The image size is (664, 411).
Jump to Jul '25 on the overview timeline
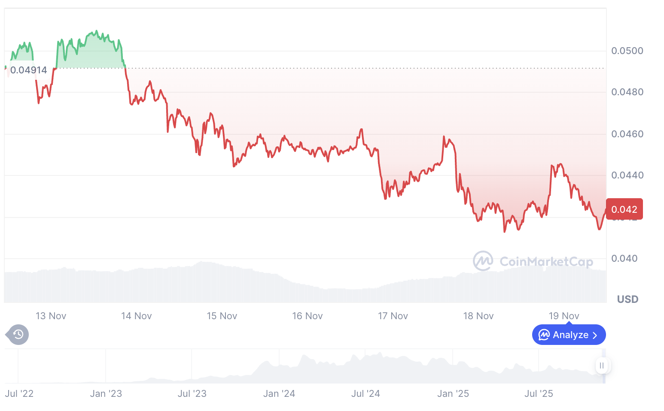539,393
